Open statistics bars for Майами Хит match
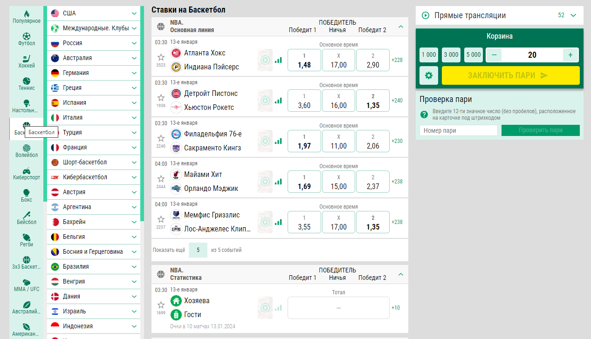 pos(278,182)
